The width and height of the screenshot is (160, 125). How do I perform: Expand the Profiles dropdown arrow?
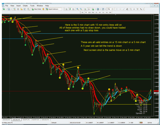click(x=11, y=9)
